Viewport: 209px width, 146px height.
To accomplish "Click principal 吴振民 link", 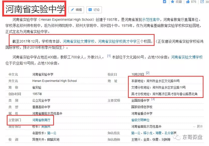I will click(46, 127).
